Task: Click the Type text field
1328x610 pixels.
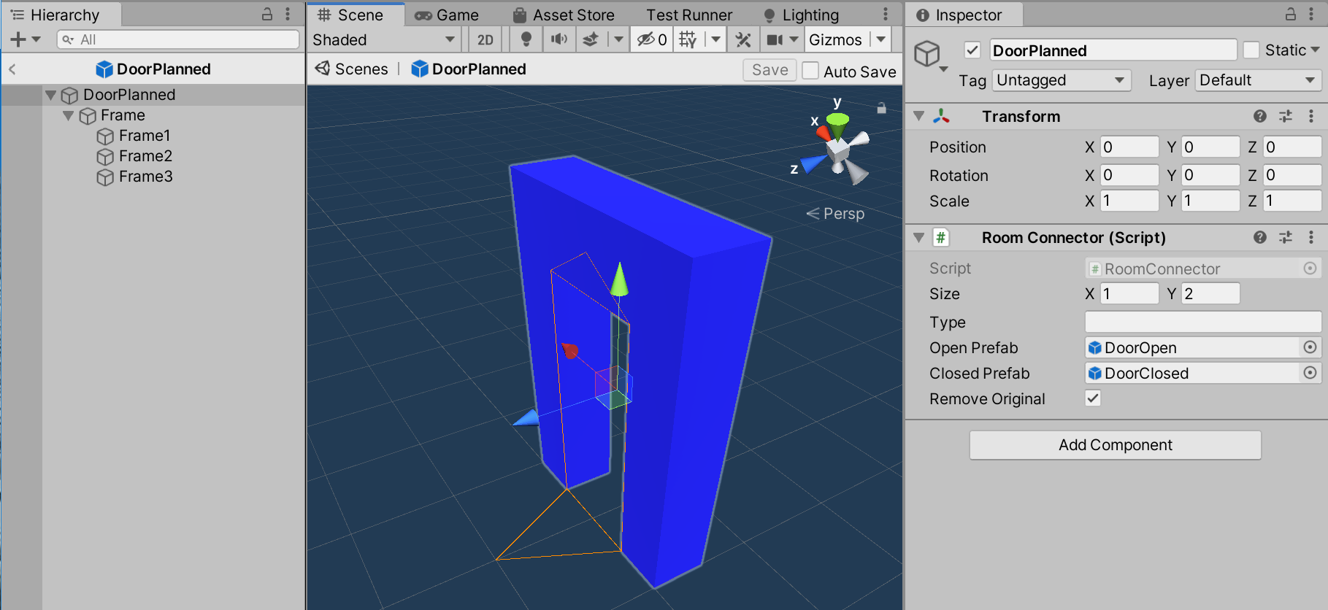Action: point(1203,322)
